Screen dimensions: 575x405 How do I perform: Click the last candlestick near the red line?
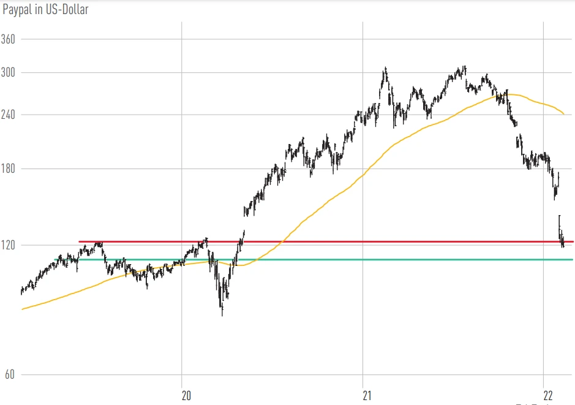click(x=563, y=244)
